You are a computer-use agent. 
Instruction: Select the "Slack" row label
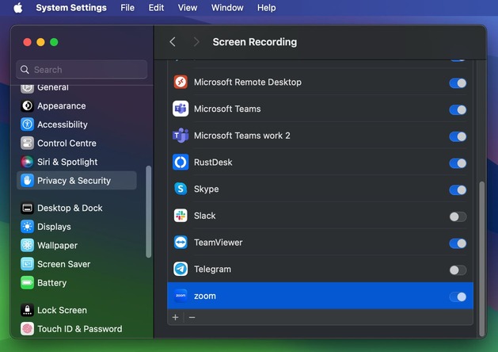click(x=205, y=216)
